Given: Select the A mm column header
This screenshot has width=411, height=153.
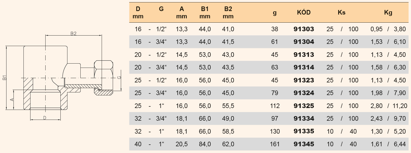Looking at the screenshot, I should (181, 12).
